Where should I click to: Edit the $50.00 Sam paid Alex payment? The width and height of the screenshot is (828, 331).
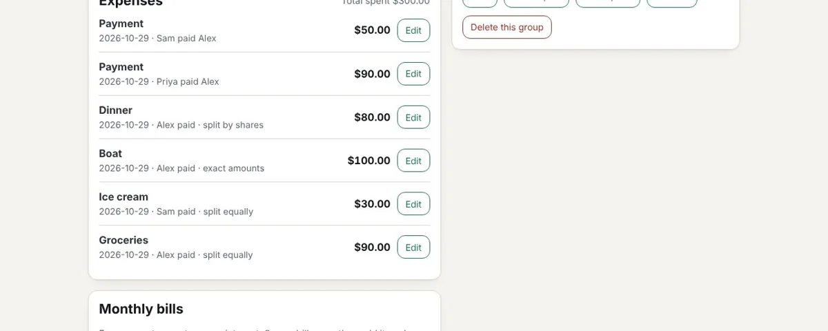(x=413, y=30)
